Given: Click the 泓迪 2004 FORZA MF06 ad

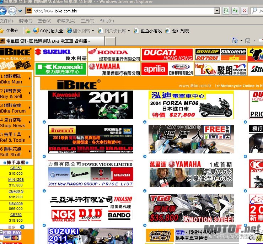Looking at the screenshot, I should (191, 105).
